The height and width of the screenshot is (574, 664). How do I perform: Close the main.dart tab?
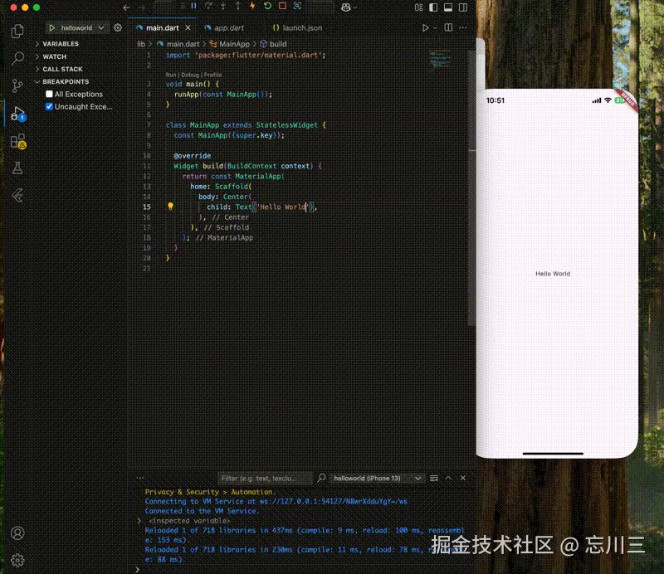(x=188, y=27)
